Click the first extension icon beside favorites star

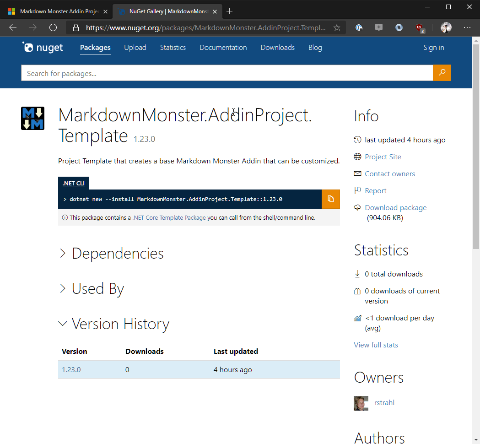tap(359, 28)
